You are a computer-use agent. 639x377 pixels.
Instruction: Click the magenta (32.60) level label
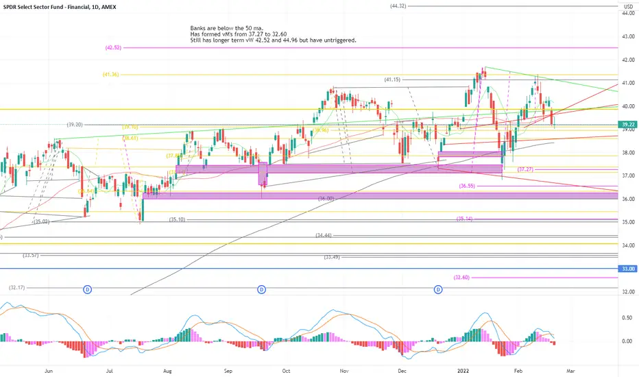(461, 278)
